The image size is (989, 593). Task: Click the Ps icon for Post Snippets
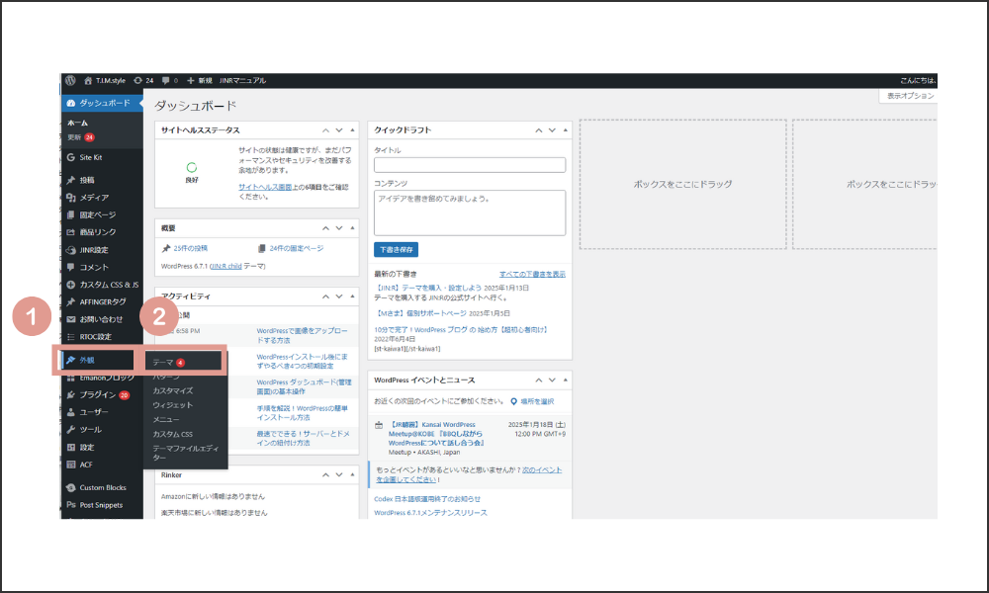70,505
